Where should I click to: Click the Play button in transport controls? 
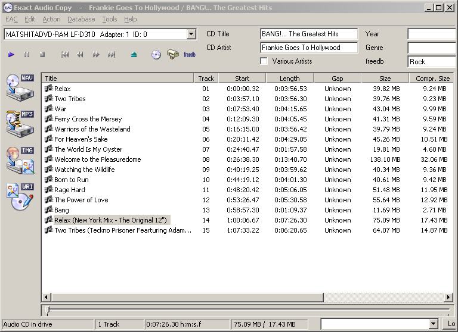11,55
